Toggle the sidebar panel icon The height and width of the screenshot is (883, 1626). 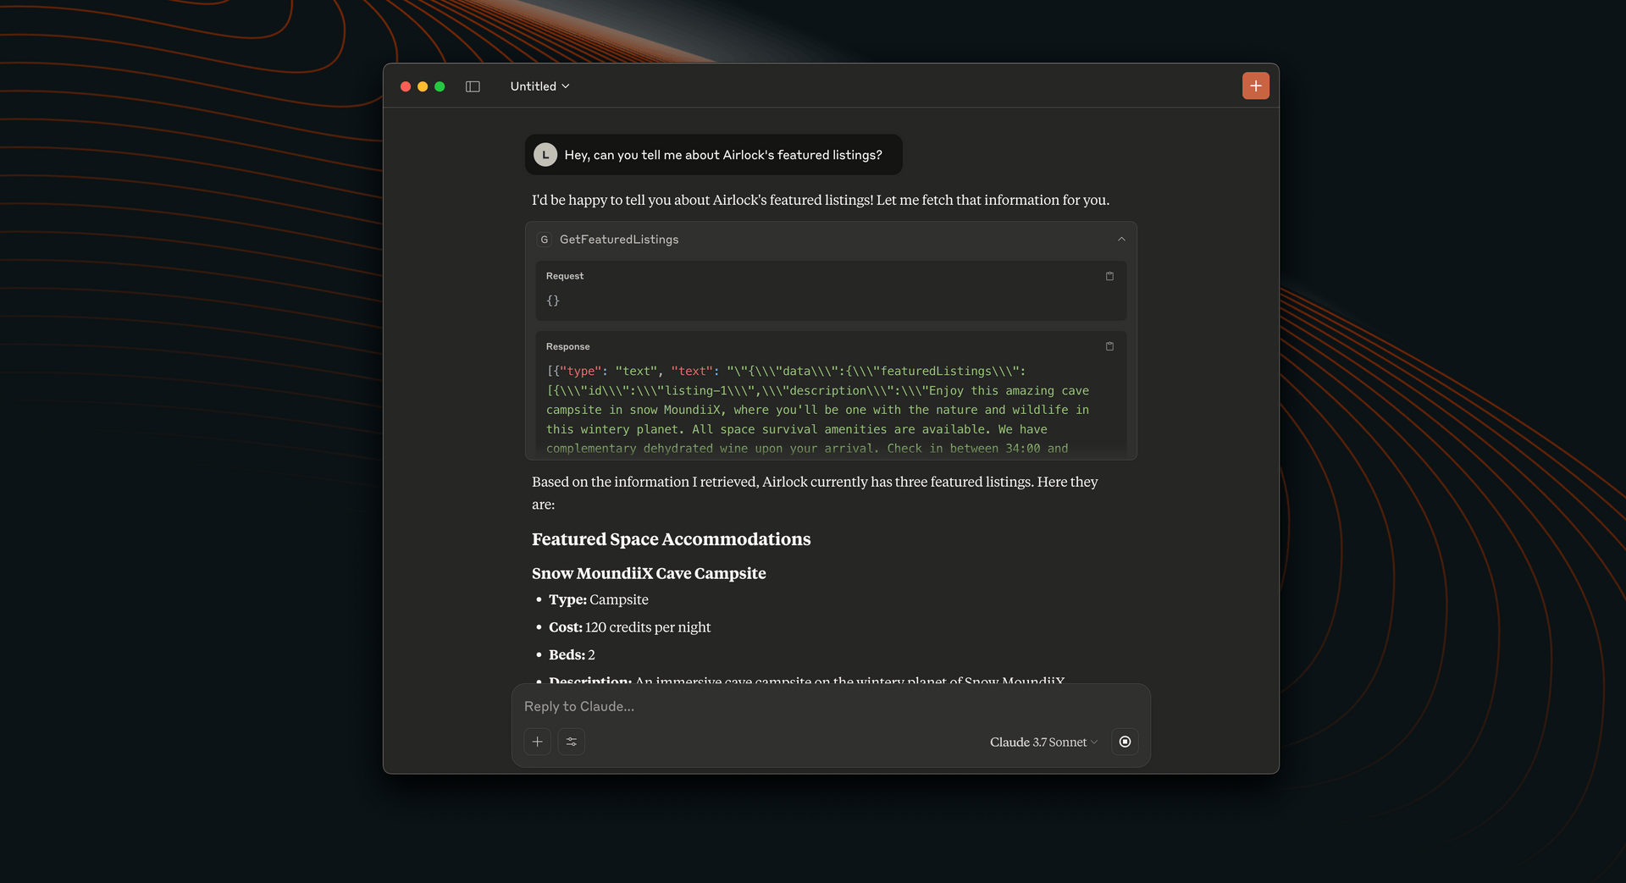472,86
